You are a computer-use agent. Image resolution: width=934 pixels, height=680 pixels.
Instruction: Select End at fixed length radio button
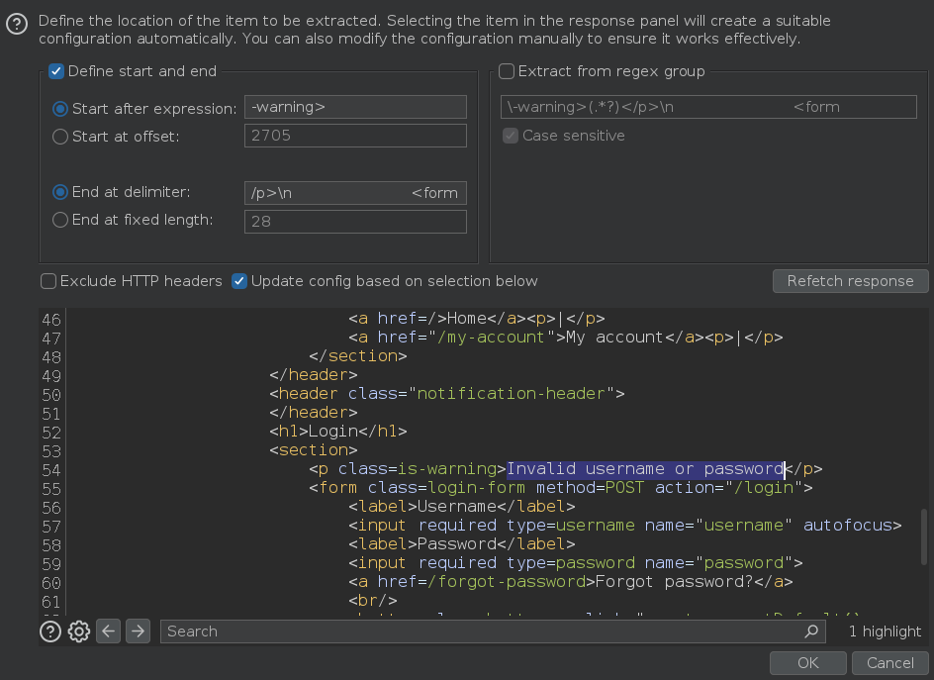point(60,220)
